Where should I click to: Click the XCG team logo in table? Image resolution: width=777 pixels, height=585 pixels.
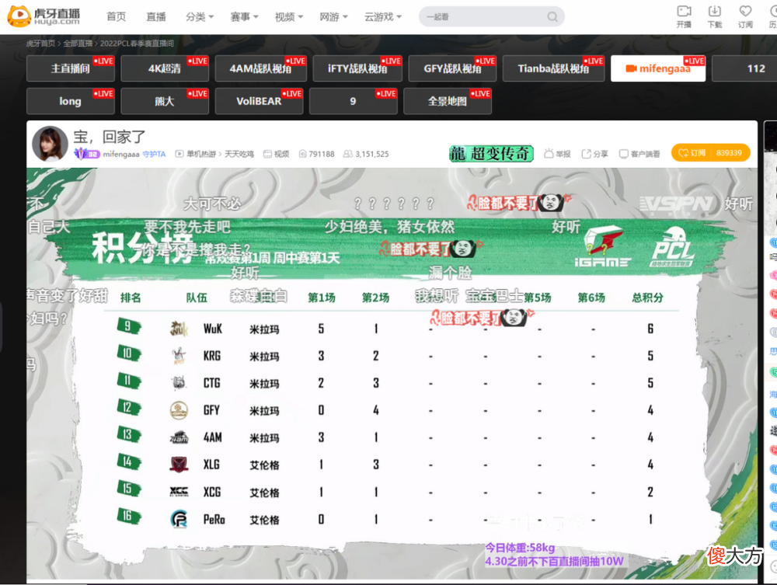tap(179, 492)
